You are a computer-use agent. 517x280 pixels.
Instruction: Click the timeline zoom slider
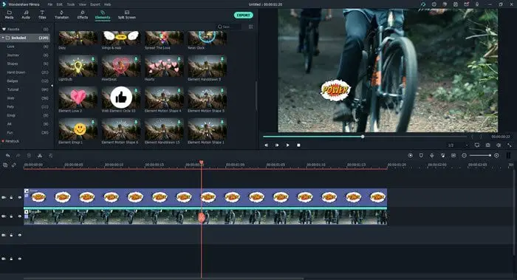(x=480, y=155)
